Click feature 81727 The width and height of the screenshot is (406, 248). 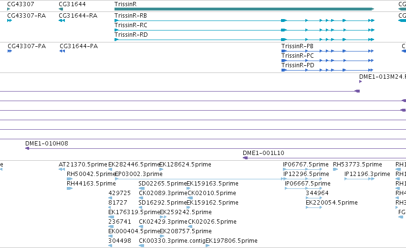tap(117, 203)
